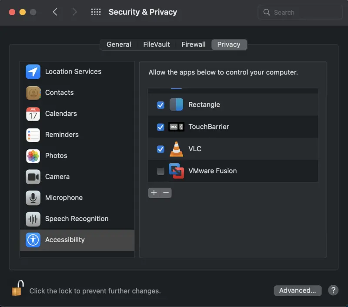The image size is (348, 307).
Task: Add an app with the plus button
Action: click(x=155, y=192)
